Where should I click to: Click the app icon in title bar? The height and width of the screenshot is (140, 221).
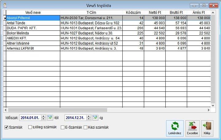point(5,6)
